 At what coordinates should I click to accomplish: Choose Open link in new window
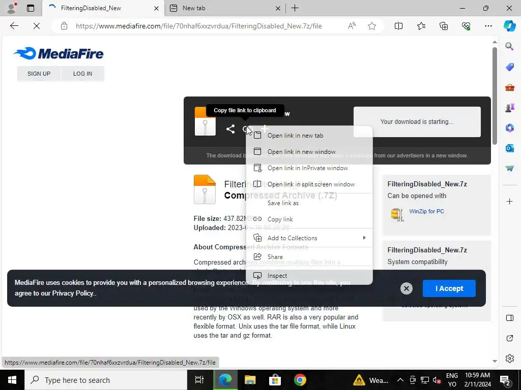pos(309,151)
